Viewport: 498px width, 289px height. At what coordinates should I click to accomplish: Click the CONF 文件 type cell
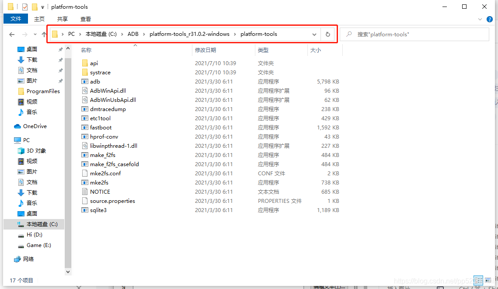click(x=272, y=174)
